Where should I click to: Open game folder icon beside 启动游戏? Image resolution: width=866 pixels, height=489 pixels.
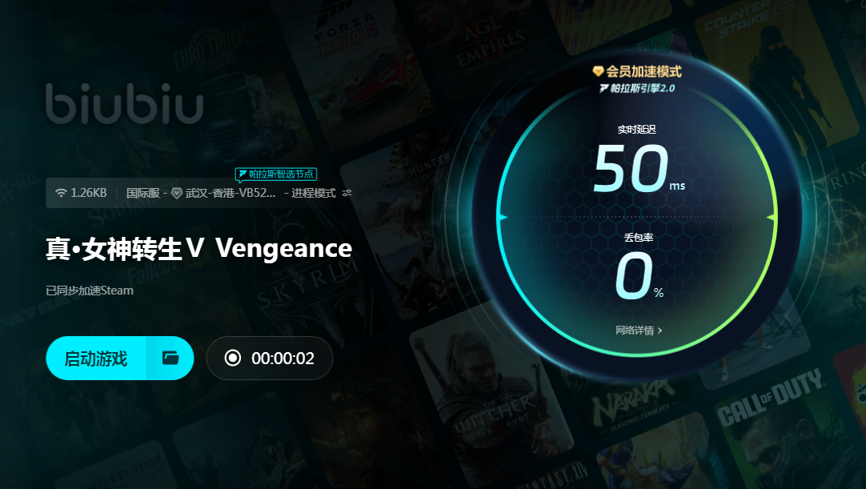170,358
